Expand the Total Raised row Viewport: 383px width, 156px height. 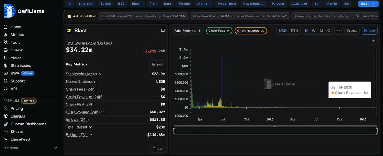[x=90, y=127]
